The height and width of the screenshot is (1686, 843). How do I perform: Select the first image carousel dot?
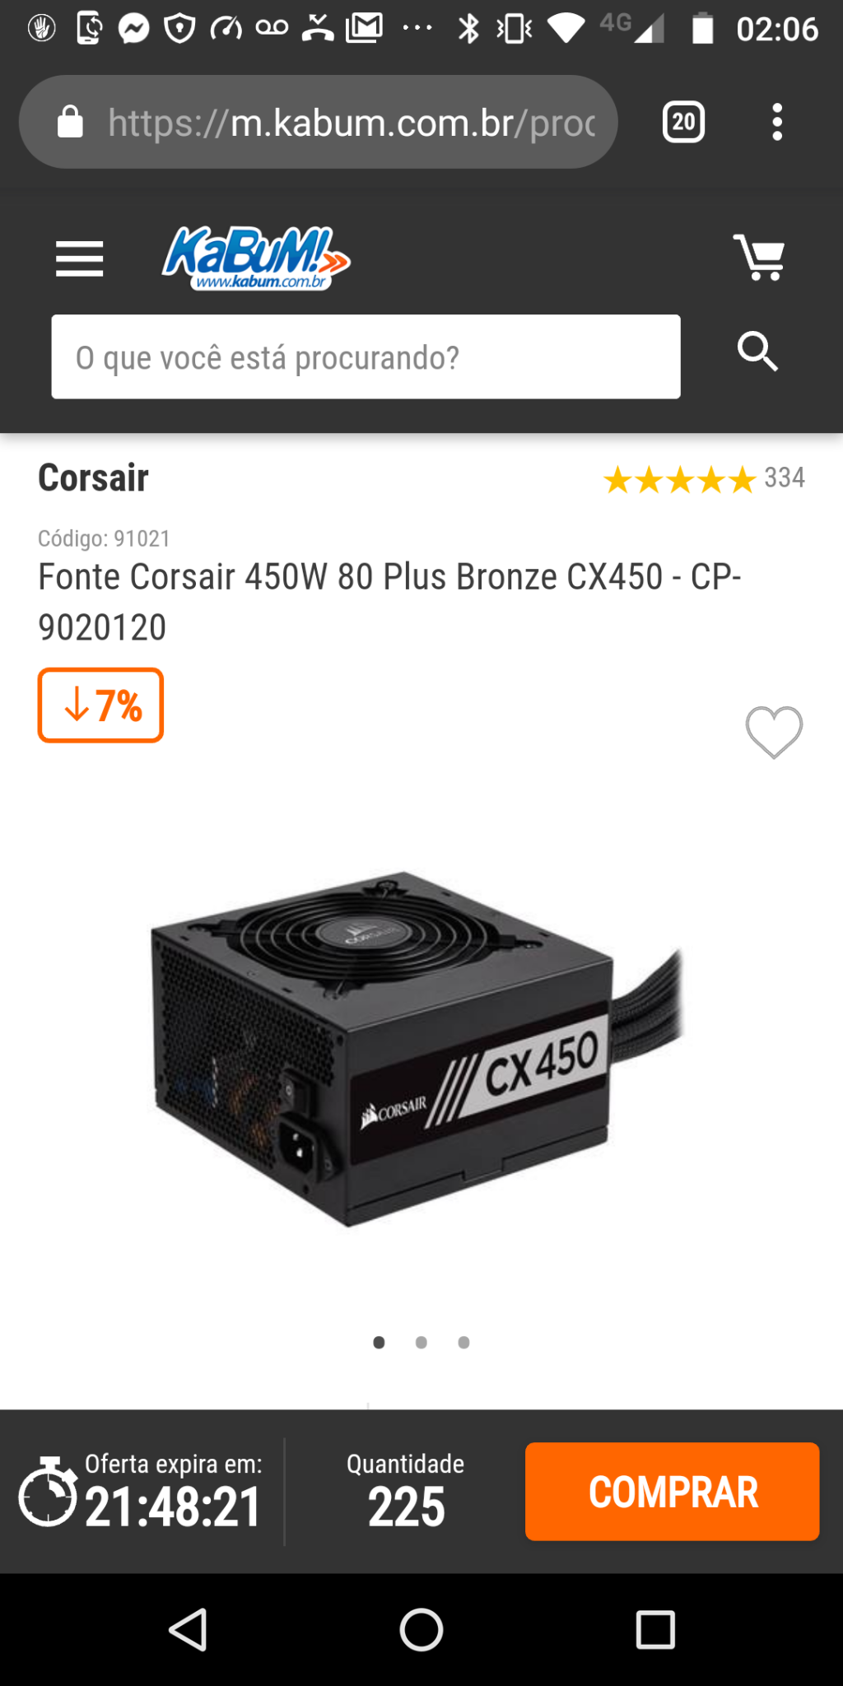coord(379,1343)
